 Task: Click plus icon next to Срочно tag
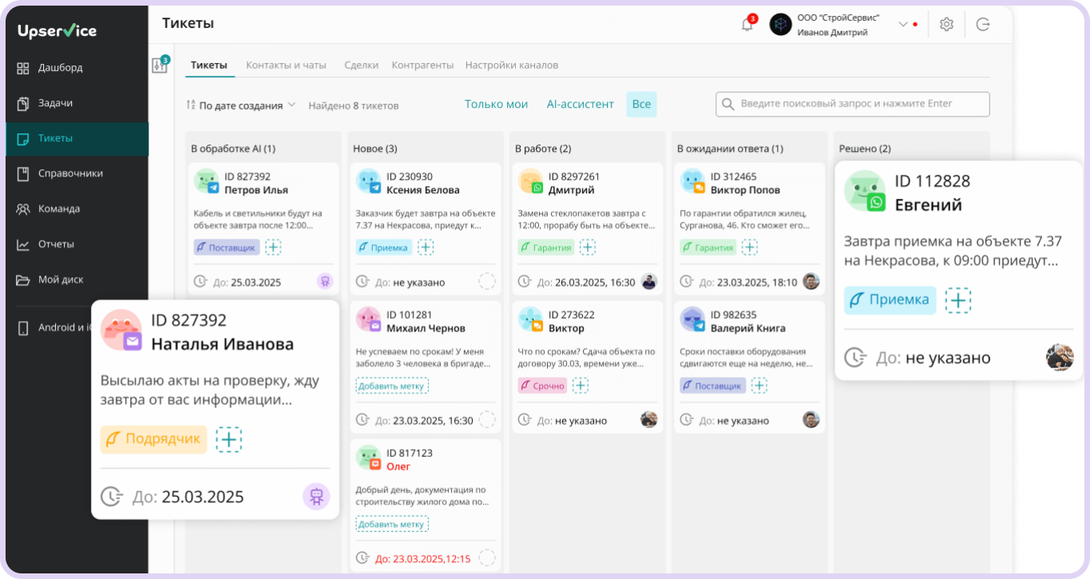click(x=581, y=386)
